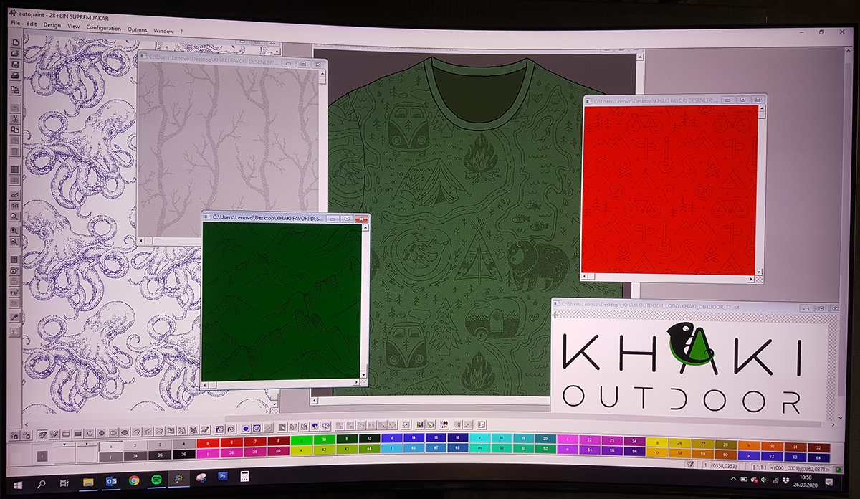Click the 1:1 zoom icon
Viewport: 860px width, 499px height.
pyautogui.click(x=16, y=206)
